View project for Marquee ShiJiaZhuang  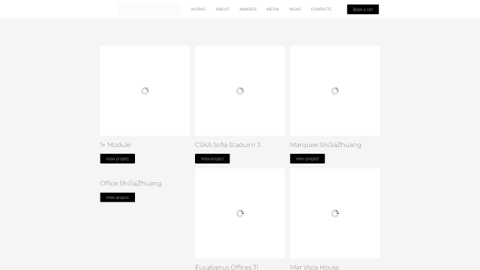point(307,158)
